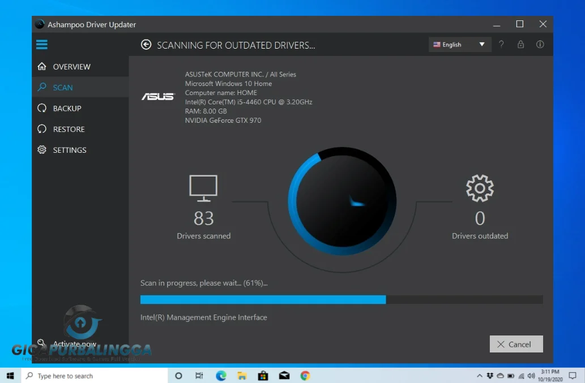The width and height of the screenshot is (585, 383).
Task: Click the gear icon beside Settings
Action: (x=42, y=150)
